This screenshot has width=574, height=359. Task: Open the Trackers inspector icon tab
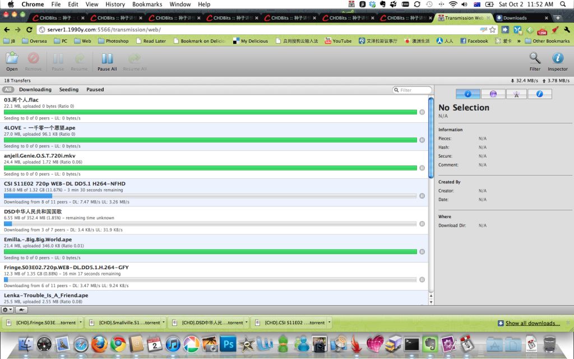coord(516,94)
